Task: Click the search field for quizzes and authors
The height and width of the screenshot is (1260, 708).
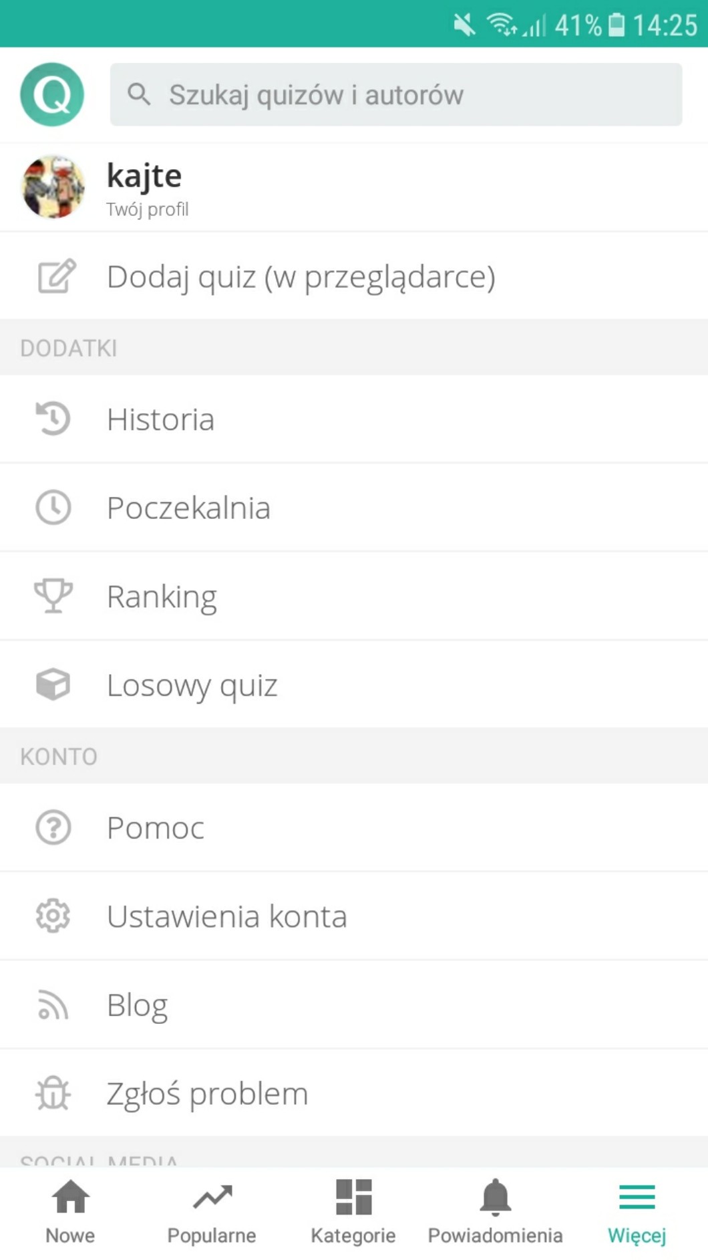Action: [x=395, y=94]
